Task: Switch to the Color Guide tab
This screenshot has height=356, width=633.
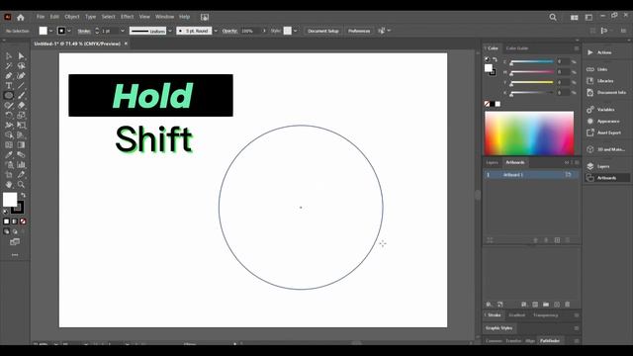Action: point(517,48)
